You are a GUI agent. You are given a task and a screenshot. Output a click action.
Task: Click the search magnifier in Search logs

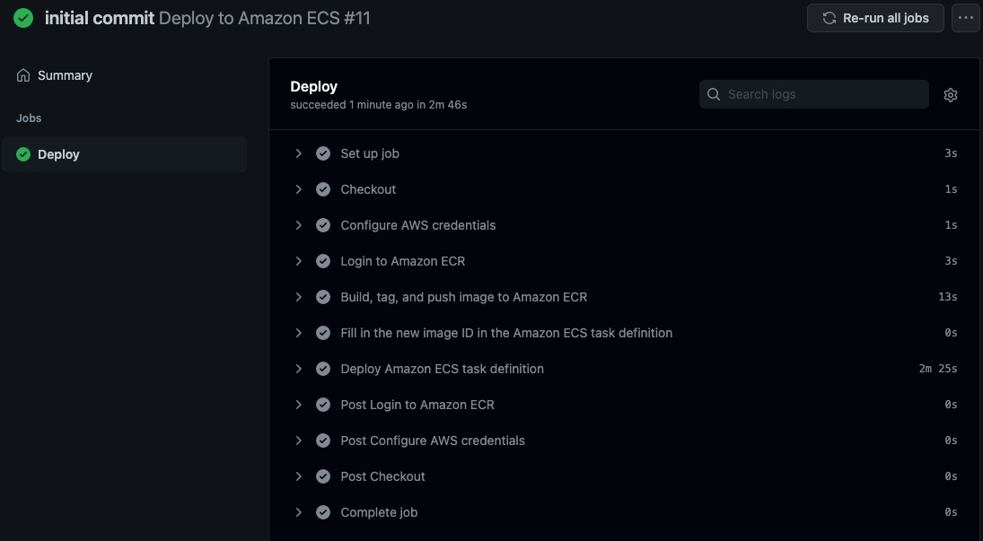click(x=714, y=94)
